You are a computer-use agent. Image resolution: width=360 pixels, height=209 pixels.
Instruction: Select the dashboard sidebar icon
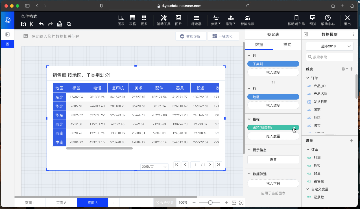pyautogui.click(x=8, y=44)
